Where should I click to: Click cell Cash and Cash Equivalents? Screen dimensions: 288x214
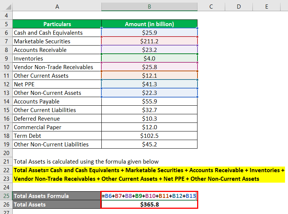[x=57, y=32]
